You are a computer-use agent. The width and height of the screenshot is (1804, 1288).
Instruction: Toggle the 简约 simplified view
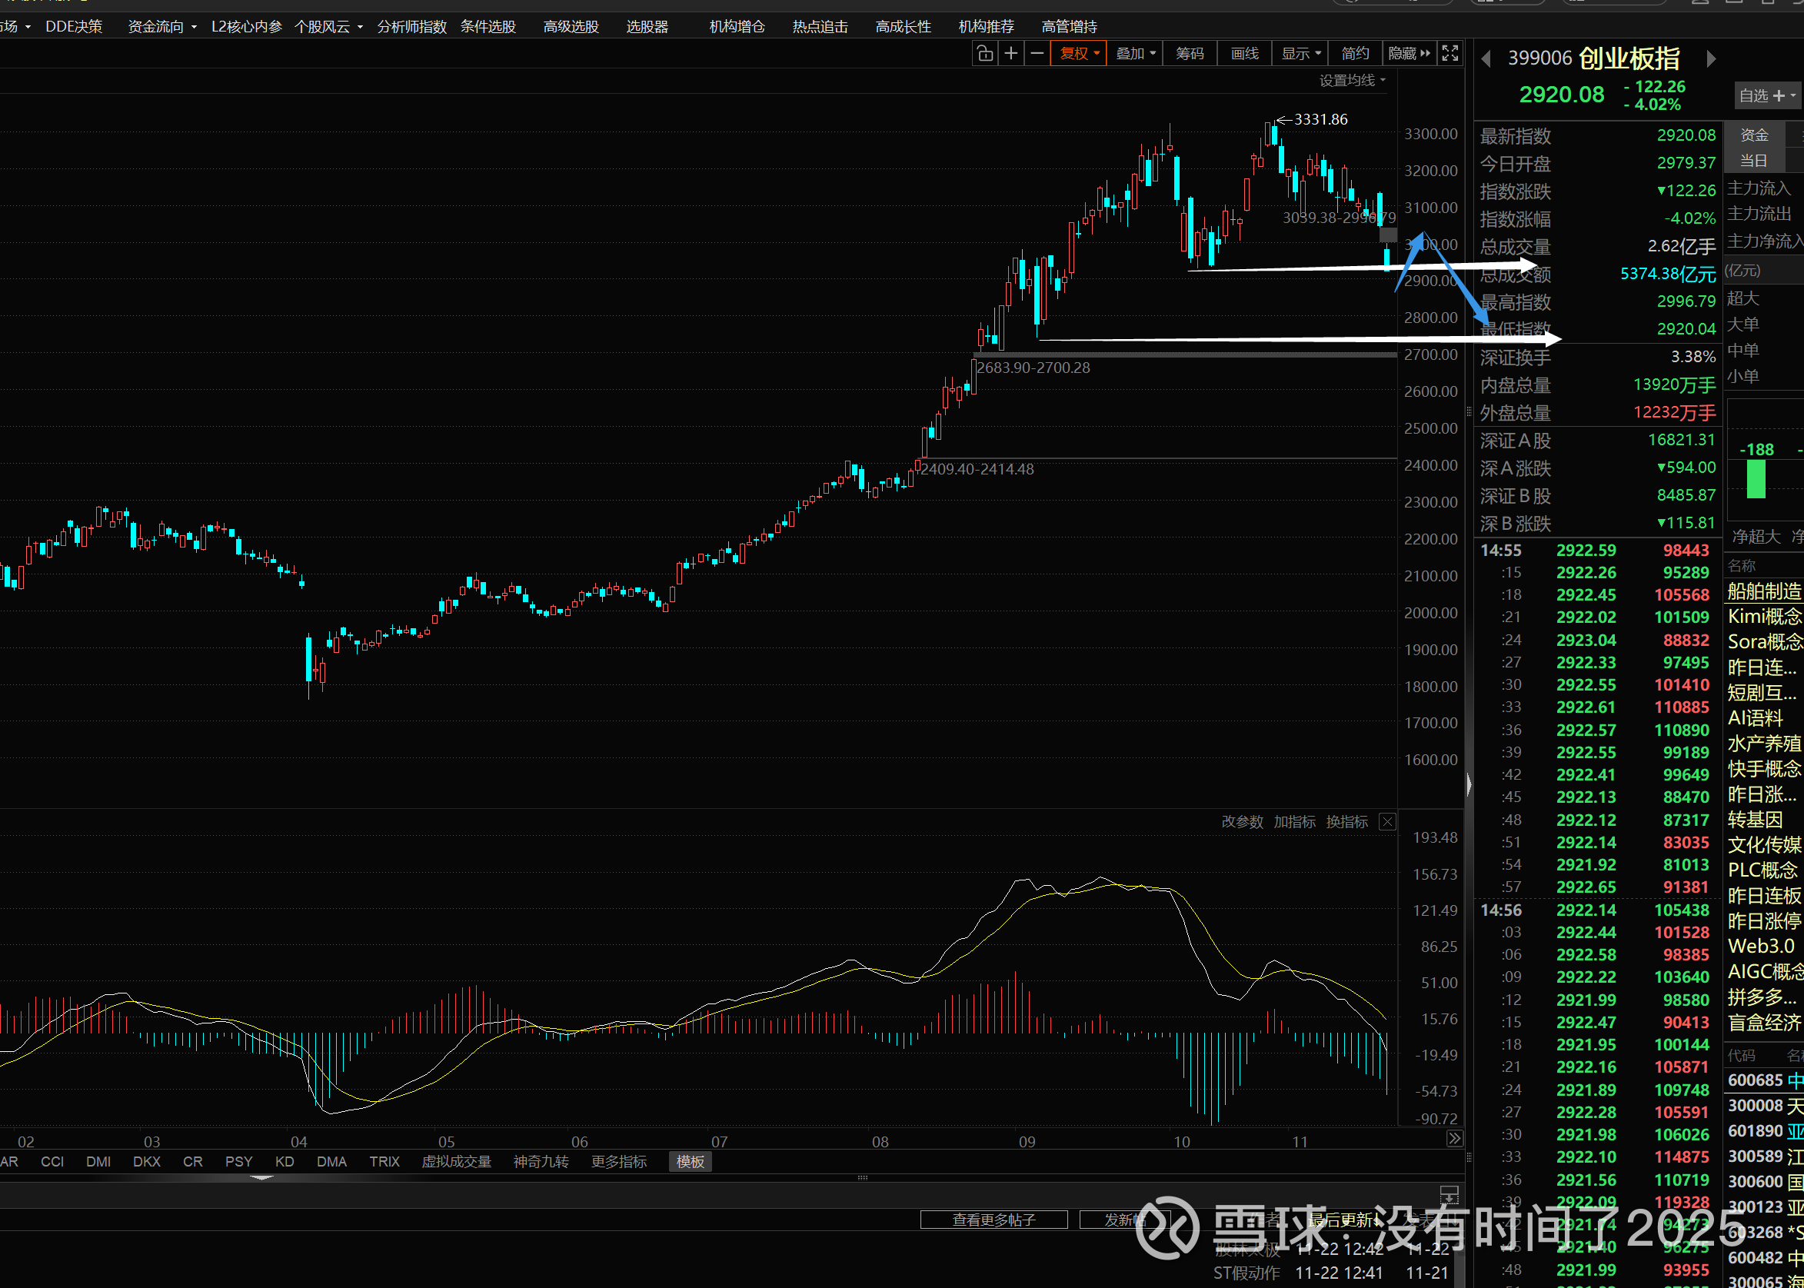click(1354, 53)
